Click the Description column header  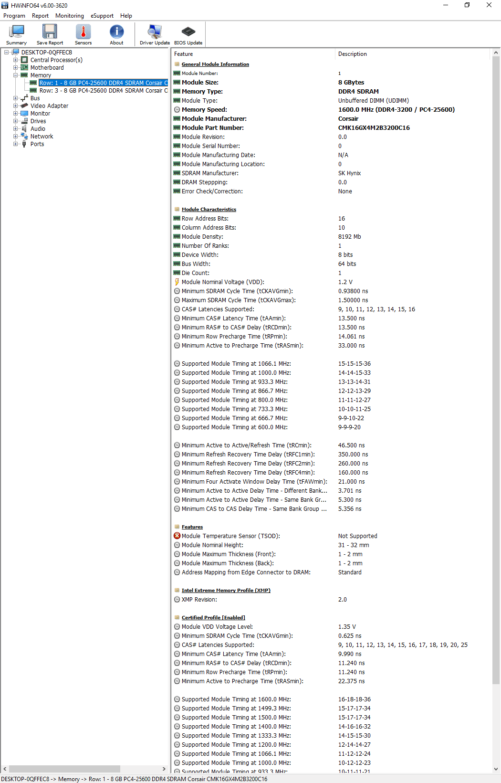pos(413,54)
